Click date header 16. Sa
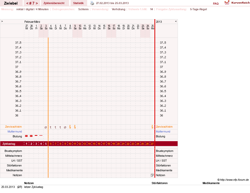Image resolution: width=250 pixels, height=193 pixels. pyautogui.click(x=109, y=27)
